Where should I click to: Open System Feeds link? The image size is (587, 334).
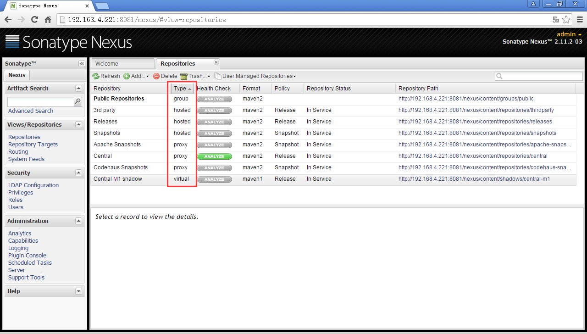(x=26, y=159)
